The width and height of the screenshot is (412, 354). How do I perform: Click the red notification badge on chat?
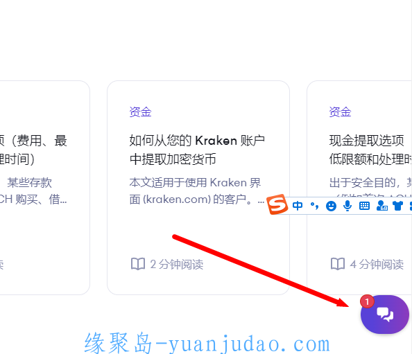[367, 302]
